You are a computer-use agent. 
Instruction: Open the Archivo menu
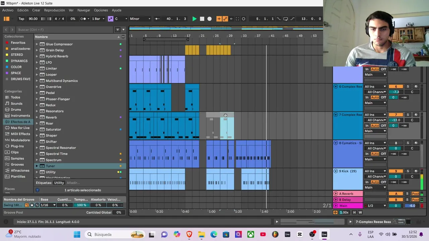coord(8,10)
